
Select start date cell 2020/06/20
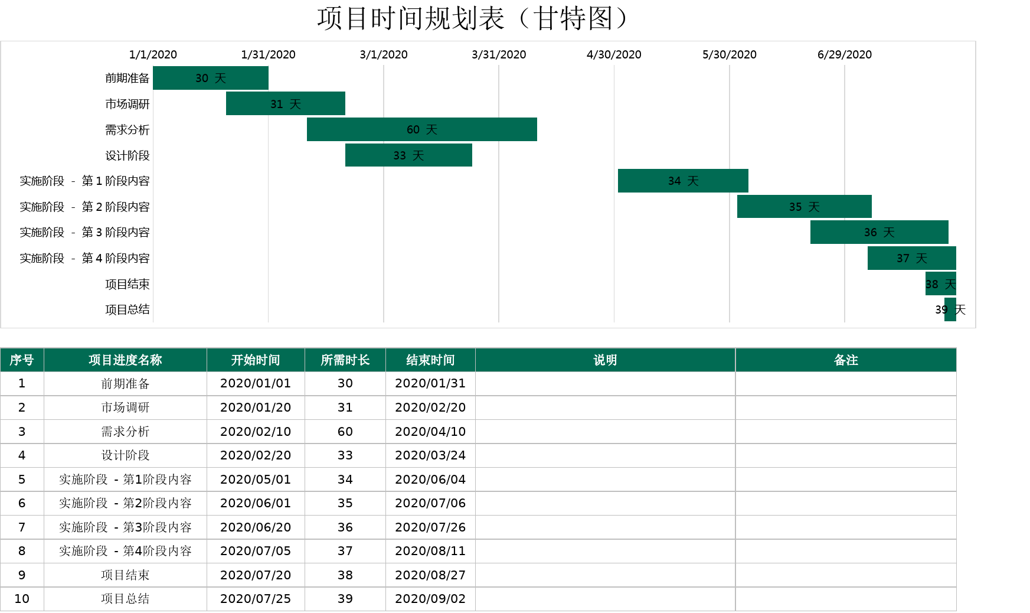coord(256,527)
